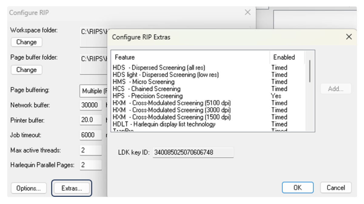Change the Workspace folder
This screenshot has width=364, height=204.
(x=26, y=42)
